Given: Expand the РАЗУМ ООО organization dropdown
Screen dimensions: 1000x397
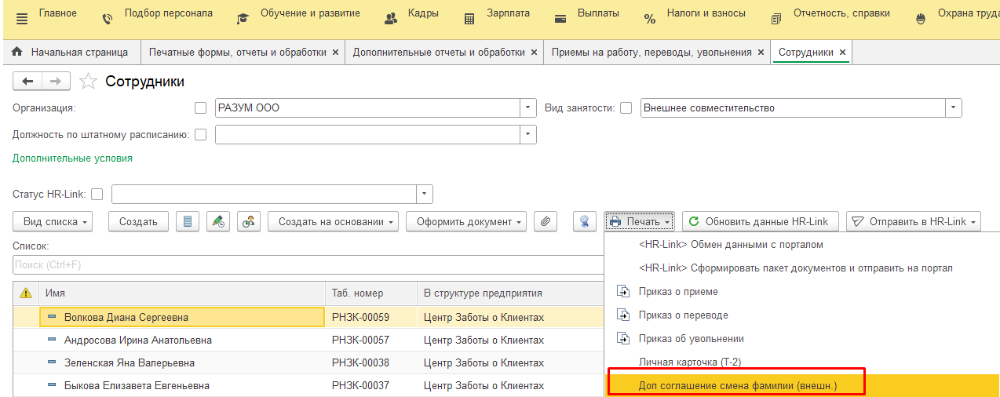Looking at the screenshot, I should tap(529, 108).
